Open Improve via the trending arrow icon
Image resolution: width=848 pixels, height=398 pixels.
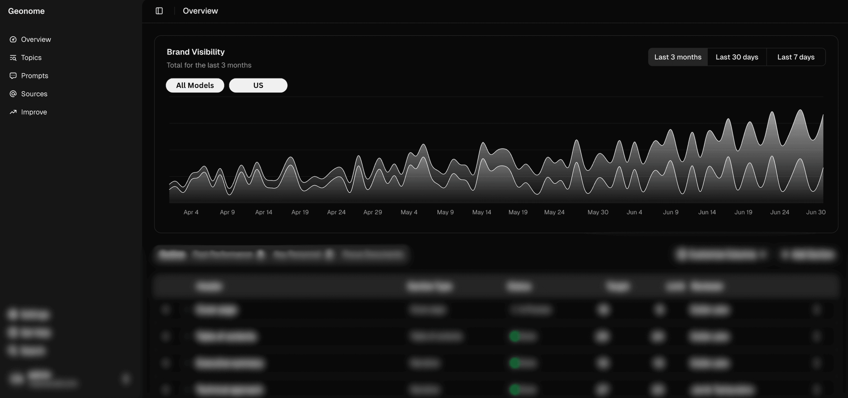pos(13,112)
